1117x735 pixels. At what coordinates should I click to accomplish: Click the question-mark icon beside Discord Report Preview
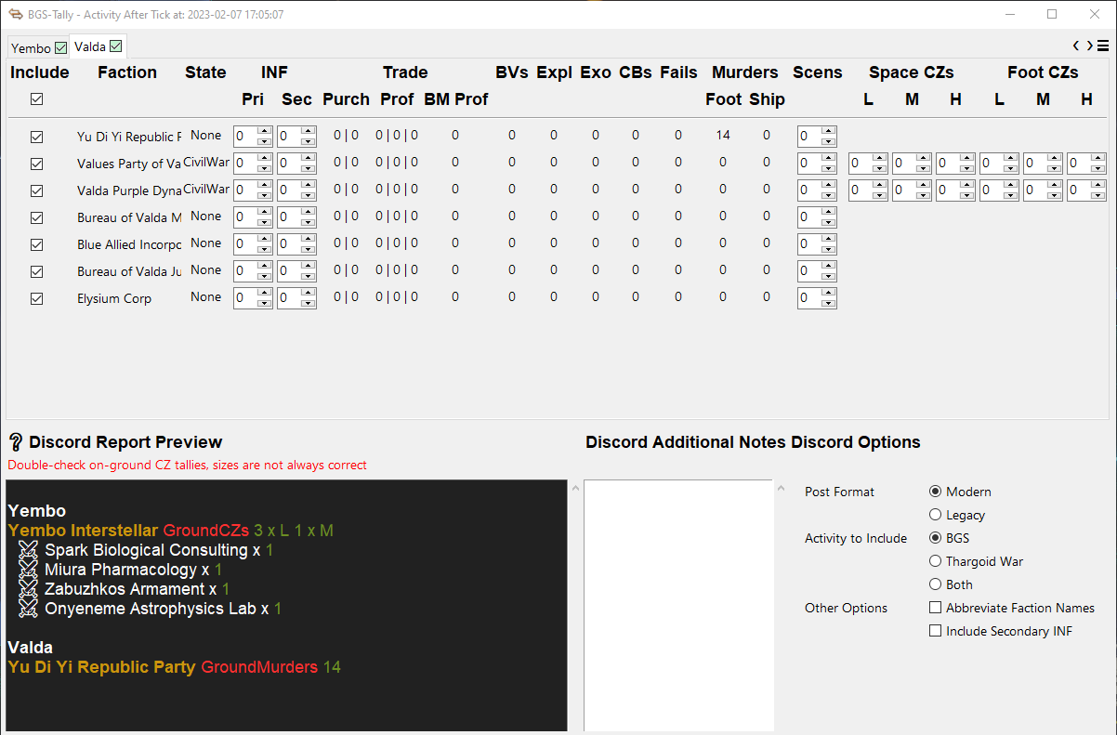[16, 441]
